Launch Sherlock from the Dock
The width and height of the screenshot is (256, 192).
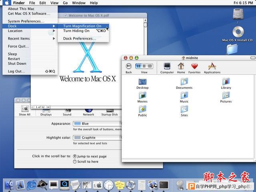(42, 185)
